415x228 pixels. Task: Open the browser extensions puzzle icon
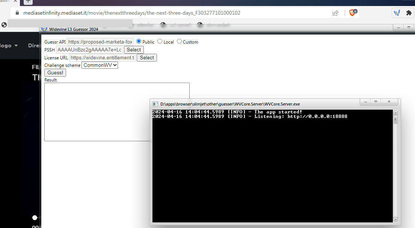pos(409,13)
